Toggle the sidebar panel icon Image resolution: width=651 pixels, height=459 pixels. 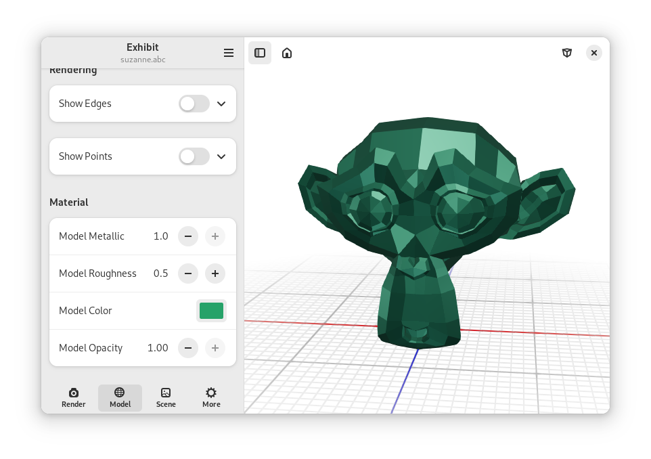click(x=260, y=53)
